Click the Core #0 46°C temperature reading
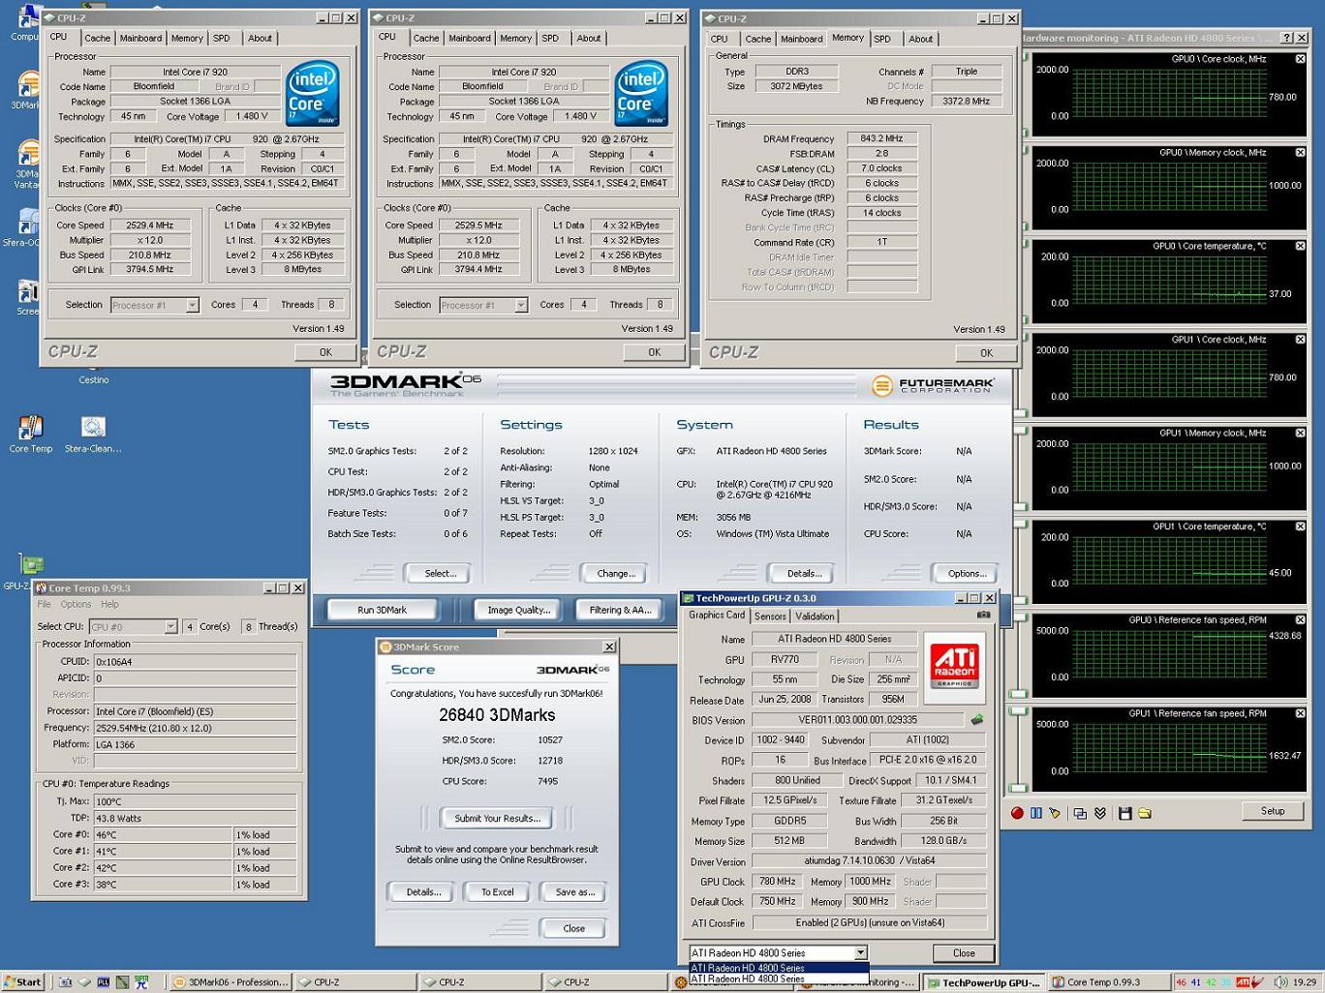 tap(164, 834)
